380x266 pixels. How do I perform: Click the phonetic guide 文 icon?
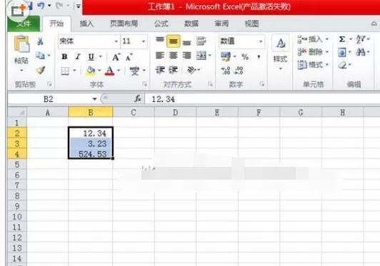pos(134,71)
